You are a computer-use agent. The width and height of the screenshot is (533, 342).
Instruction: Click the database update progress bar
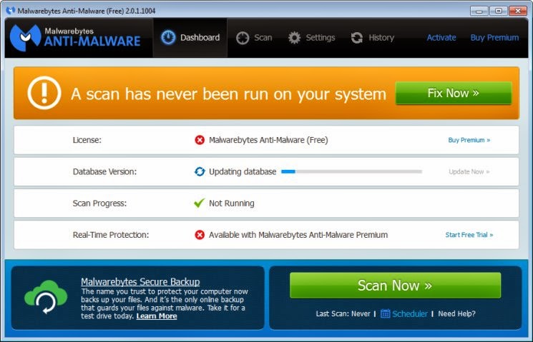pos(352,171)
